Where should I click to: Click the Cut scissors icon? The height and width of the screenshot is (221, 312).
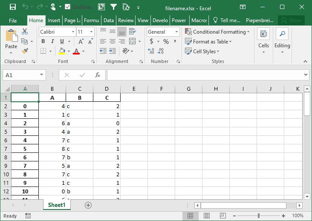[25, 32]
